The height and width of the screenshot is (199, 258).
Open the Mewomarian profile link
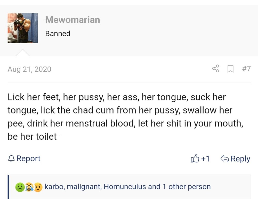72,20
